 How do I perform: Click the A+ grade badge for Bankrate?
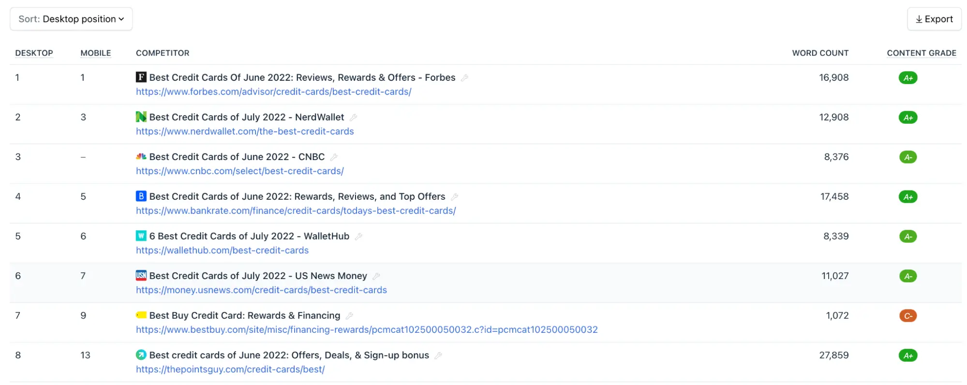[908, 196]
